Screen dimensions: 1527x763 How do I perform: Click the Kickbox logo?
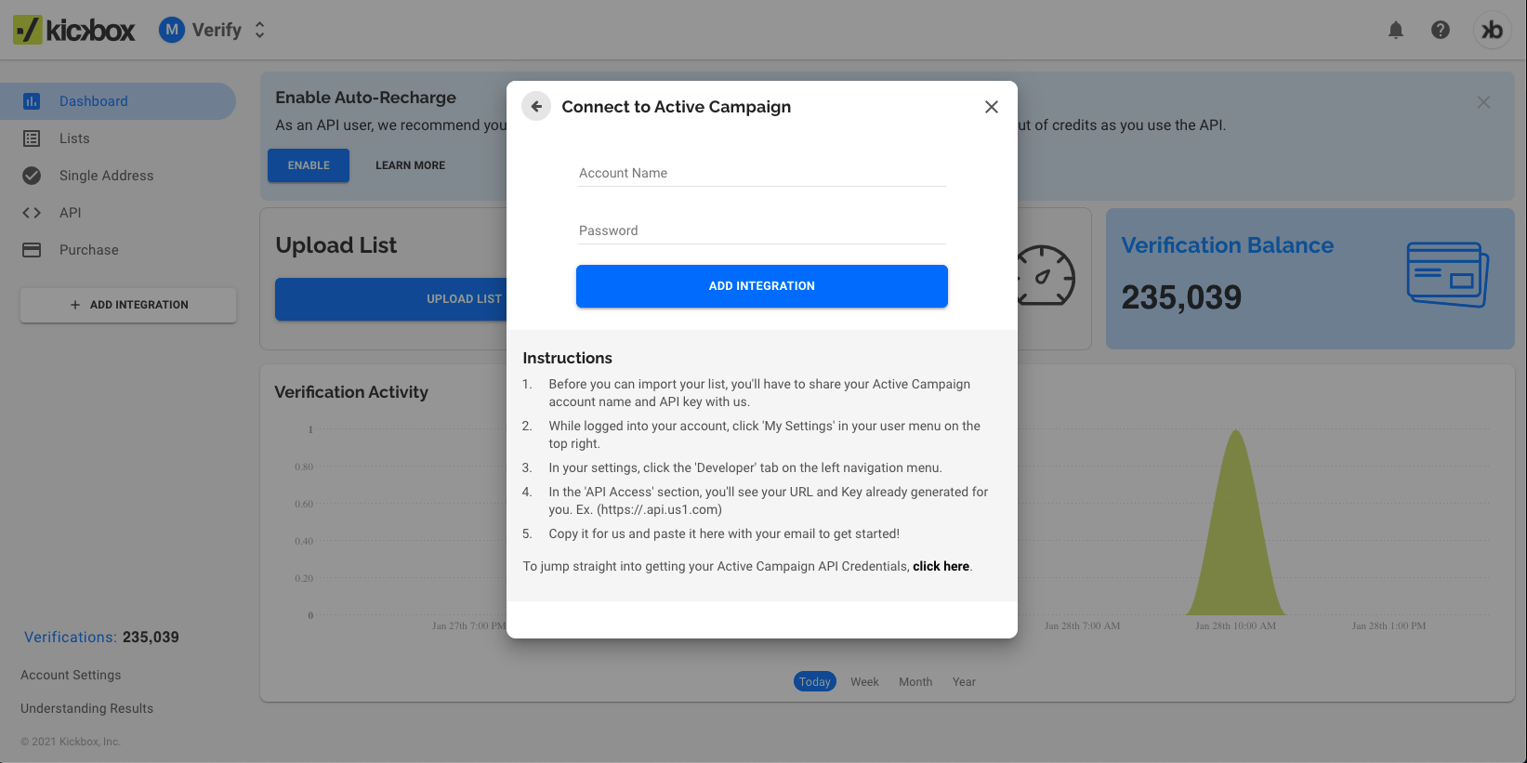point(74,30)
